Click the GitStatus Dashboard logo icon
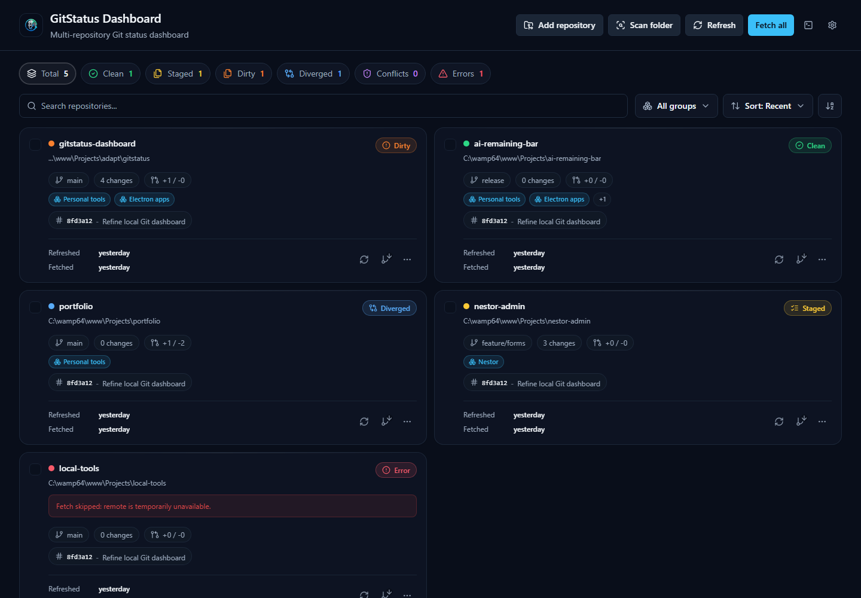 (x=31, y=25)
